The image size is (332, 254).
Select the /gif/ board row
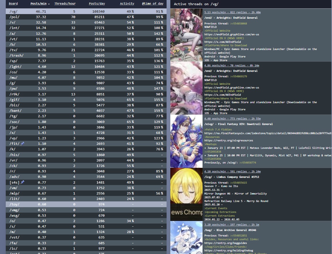[x=86, y=100]
